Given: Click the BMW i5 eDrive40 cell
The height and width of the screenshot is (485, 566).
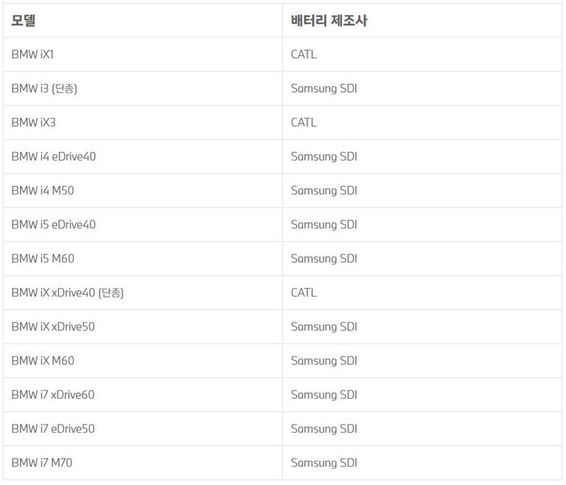Looking at the screenshot, I should 53,224.
